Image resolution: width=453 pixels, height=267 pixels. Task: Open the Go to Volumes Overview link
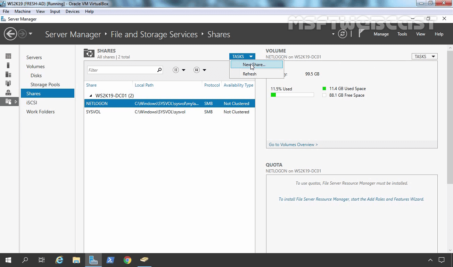[293, 145]
